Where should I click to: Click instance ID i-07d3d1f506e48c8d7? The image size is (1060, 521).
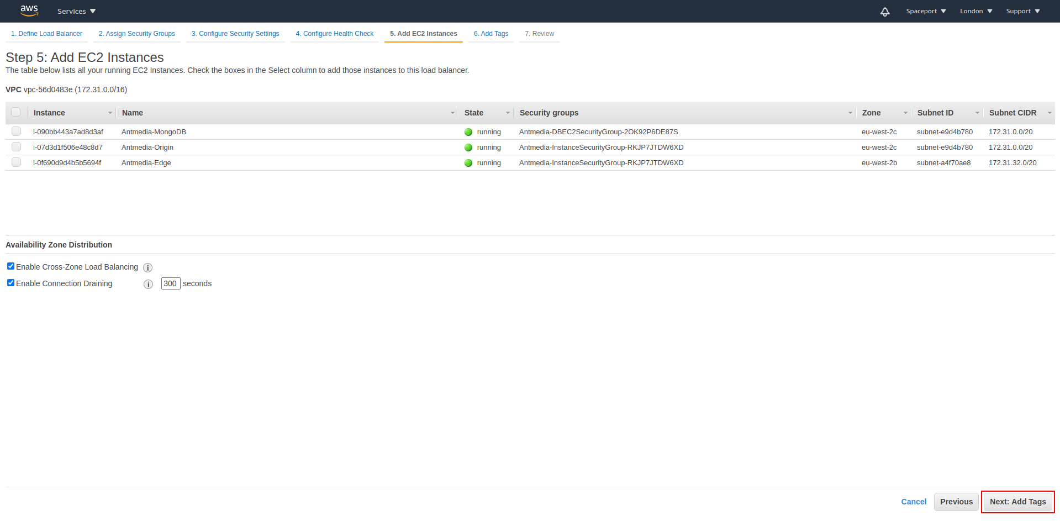click(x=68, y=148)
